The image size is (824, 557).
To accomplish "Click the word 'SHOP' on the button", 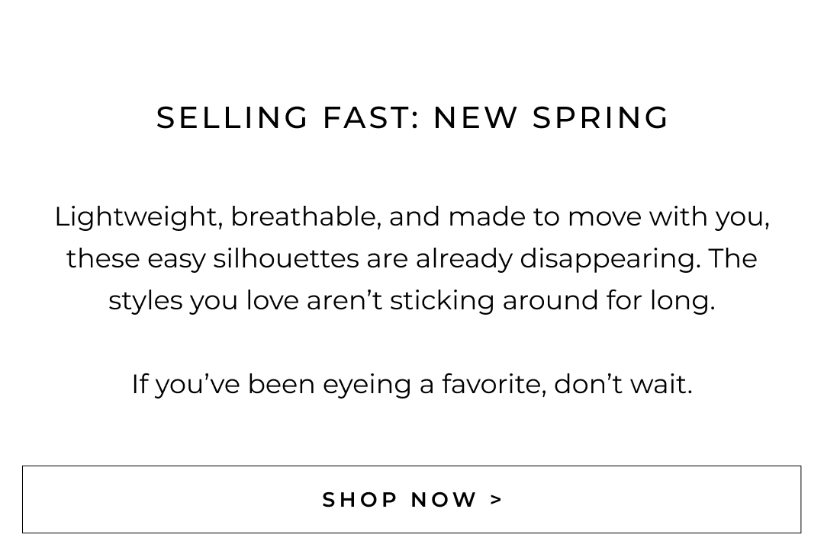I will [360, 500].
